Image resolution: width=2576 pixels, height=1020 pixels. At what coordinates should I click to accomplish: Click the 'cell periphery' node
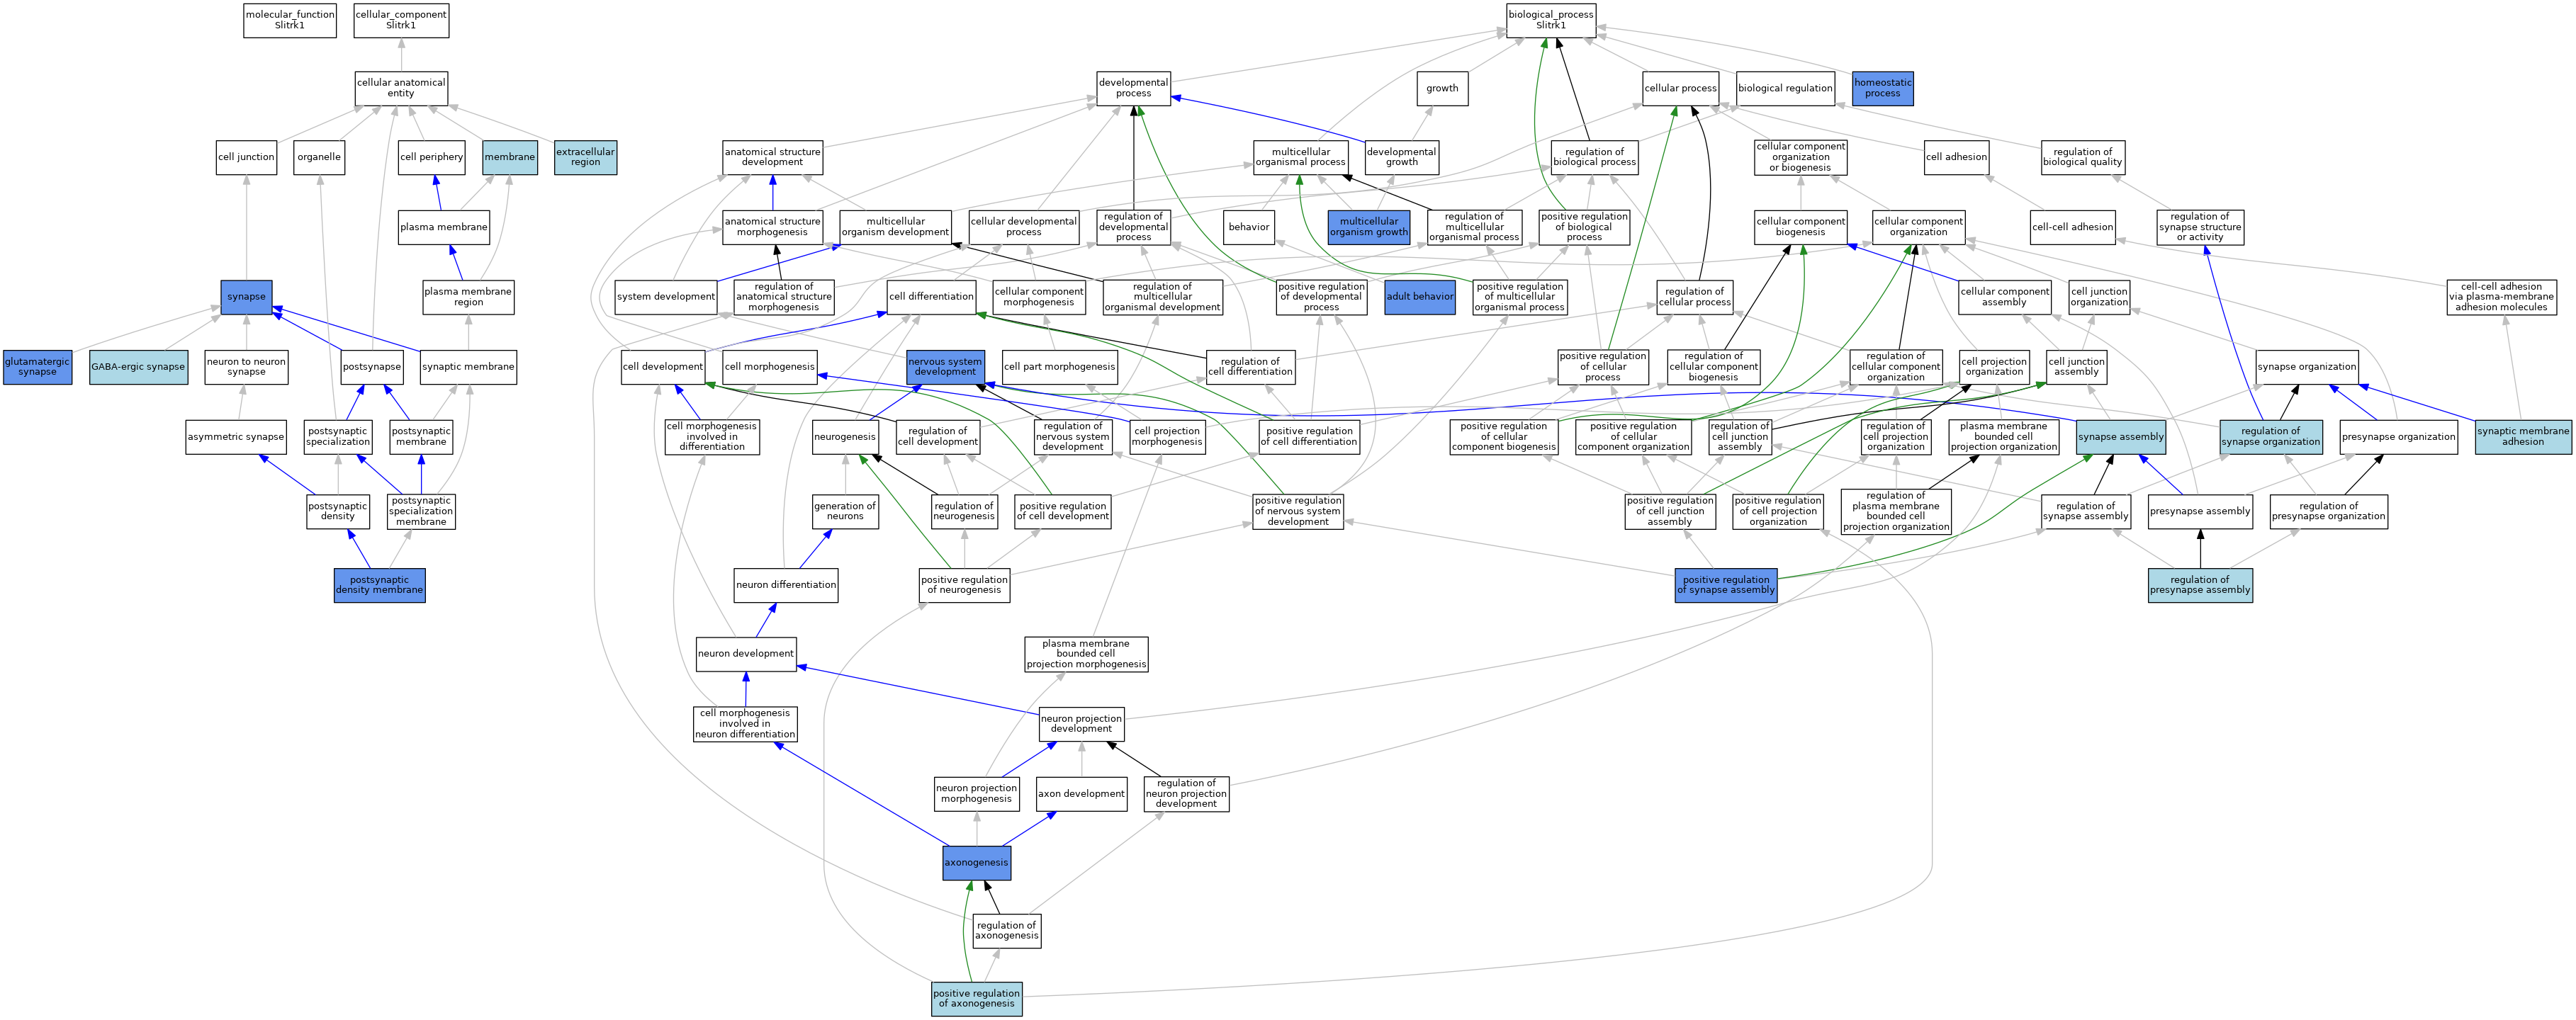point(431,157)
